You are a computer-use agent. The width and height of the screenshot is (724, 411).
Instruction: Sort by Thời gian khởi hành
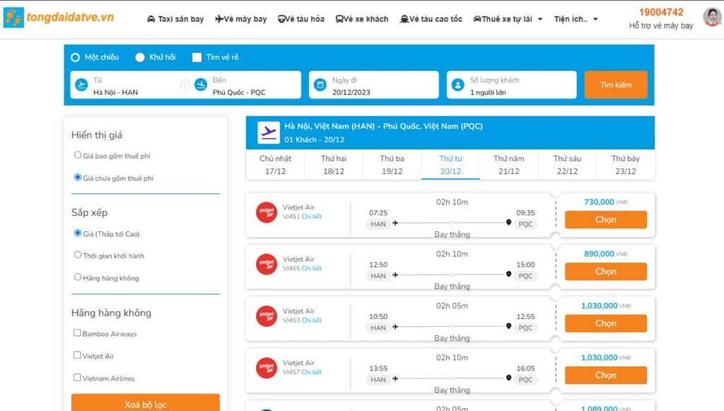coord(78,255)
